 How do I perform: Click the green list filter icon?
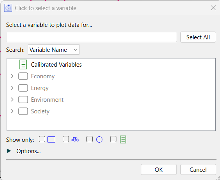[x=123, y=139]
